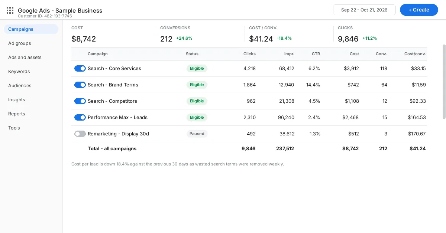The height and width of the screenshot is (233, 446).
Task: Click the Google Ads - Sample Business title
Action: tap(60, 10)
